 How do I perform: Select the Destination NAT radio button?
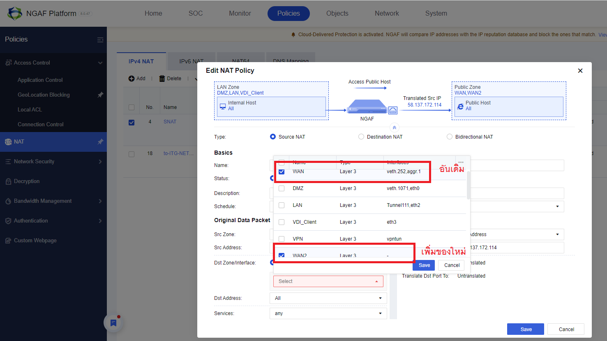pos(361,137)
